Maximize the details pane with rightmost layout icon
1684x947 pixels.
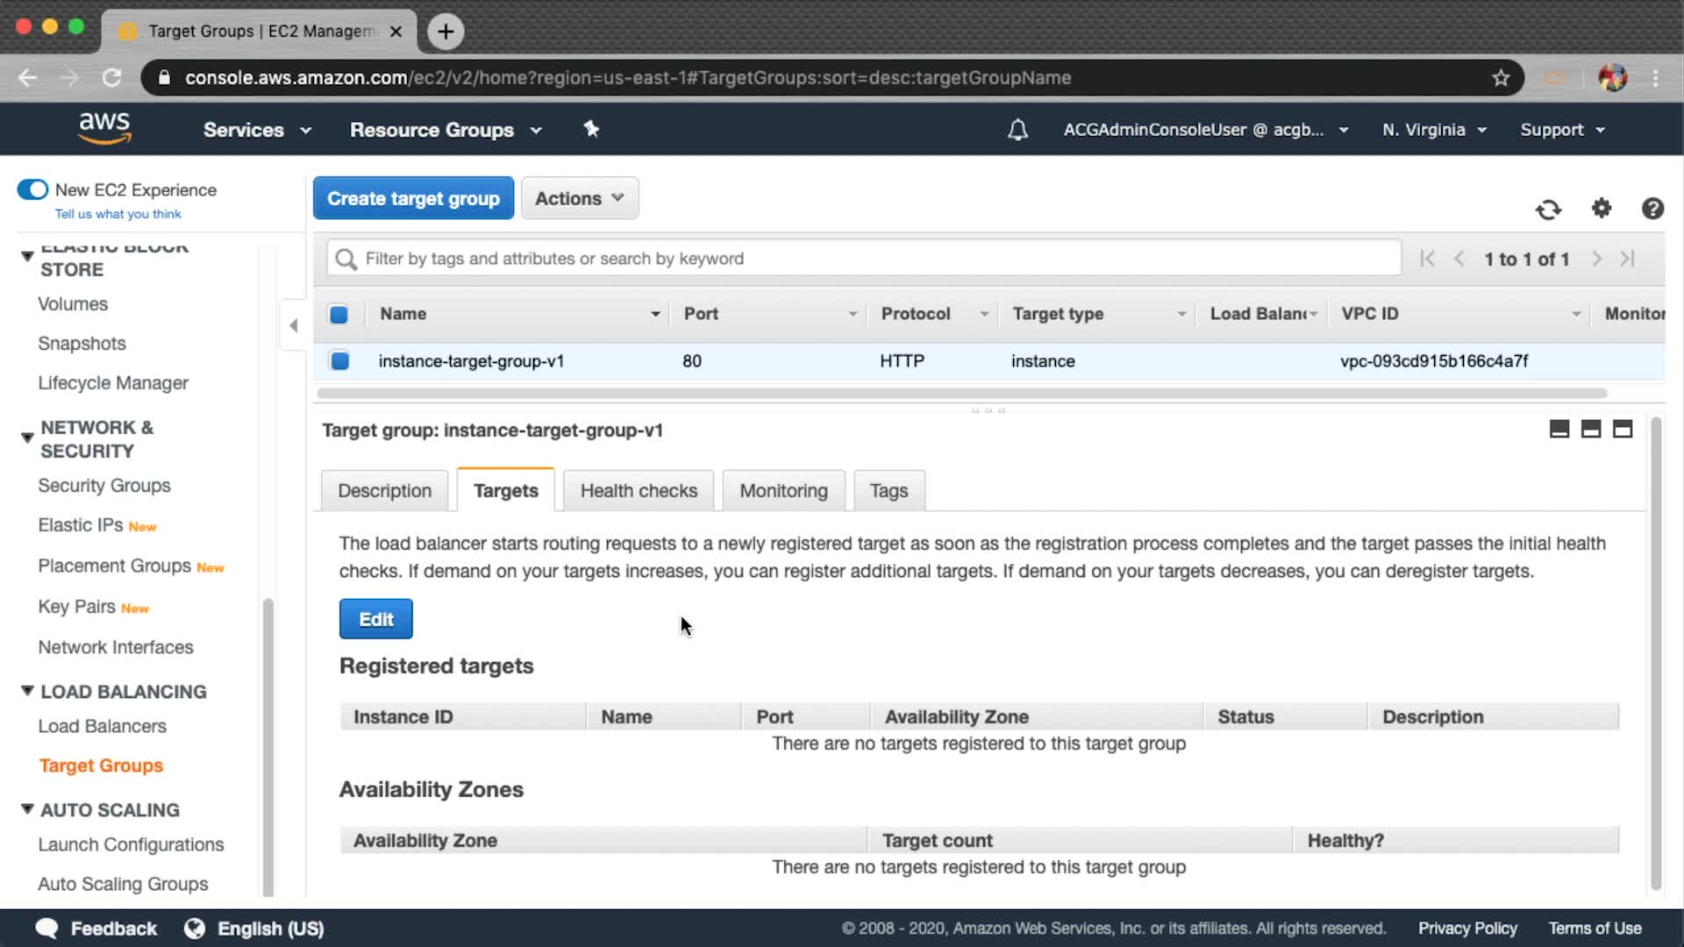pyautogui.click(x=1623, y=429)
